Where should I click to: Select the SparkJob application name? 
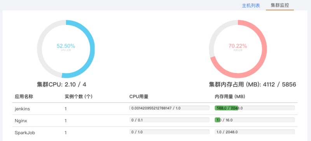25,133
